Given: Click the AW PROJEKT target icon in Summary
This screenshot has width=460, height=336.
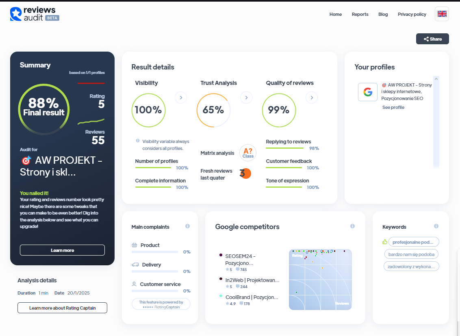Looking at the screenshot, I should tap(26, 160).
